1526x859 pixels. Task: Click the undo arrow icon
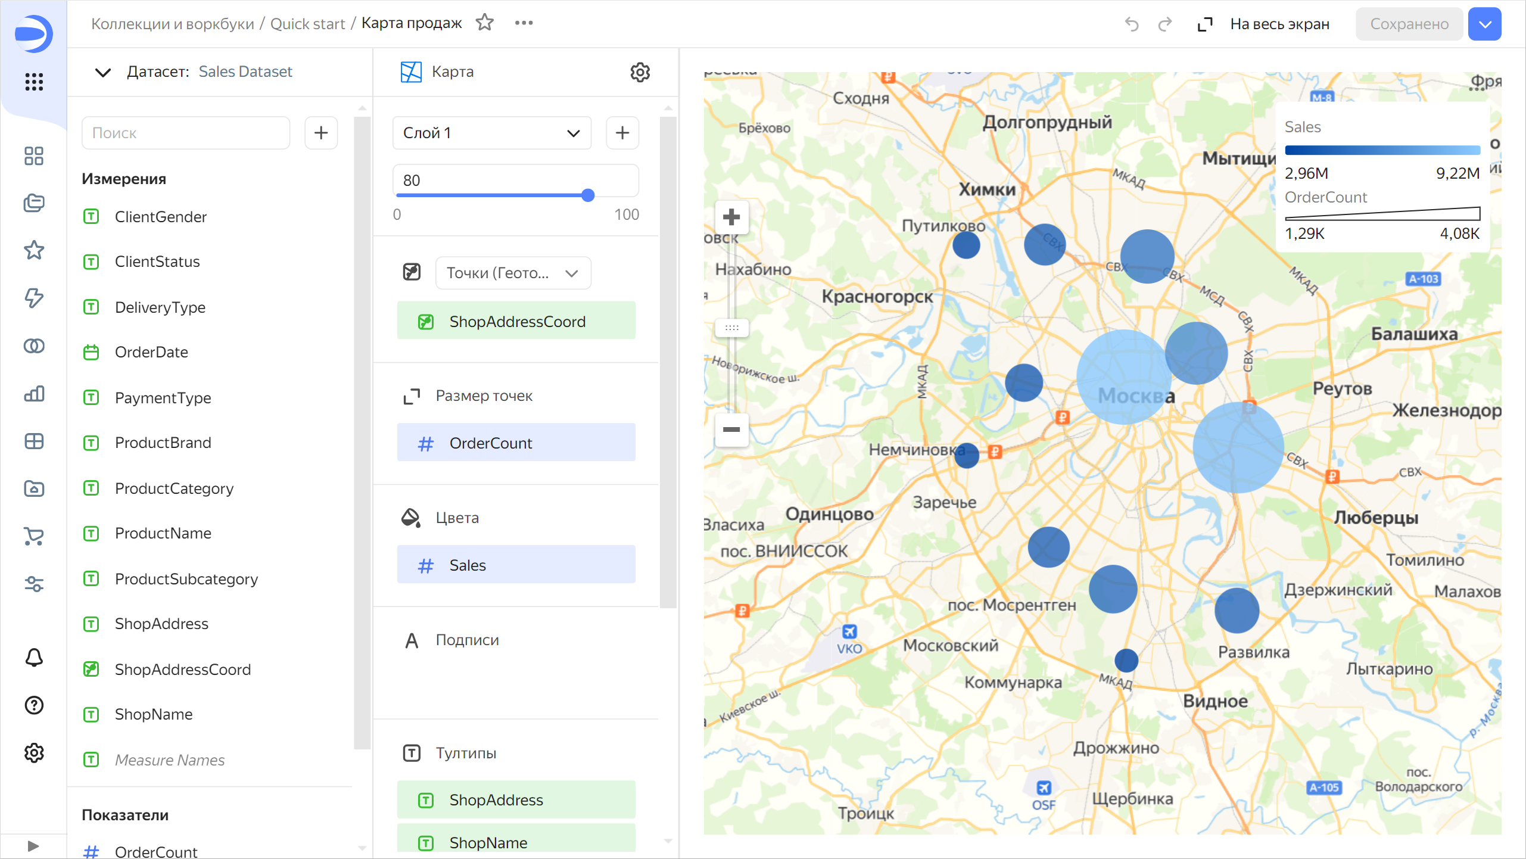1131,24
